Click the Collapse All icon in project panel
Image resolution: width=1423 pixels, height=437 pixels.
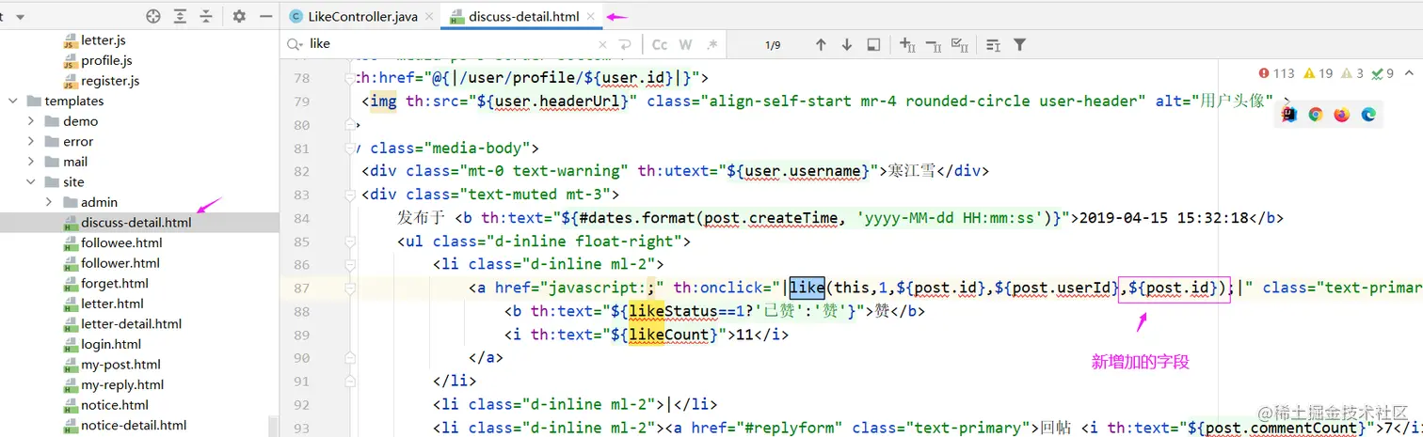(206, 16)
